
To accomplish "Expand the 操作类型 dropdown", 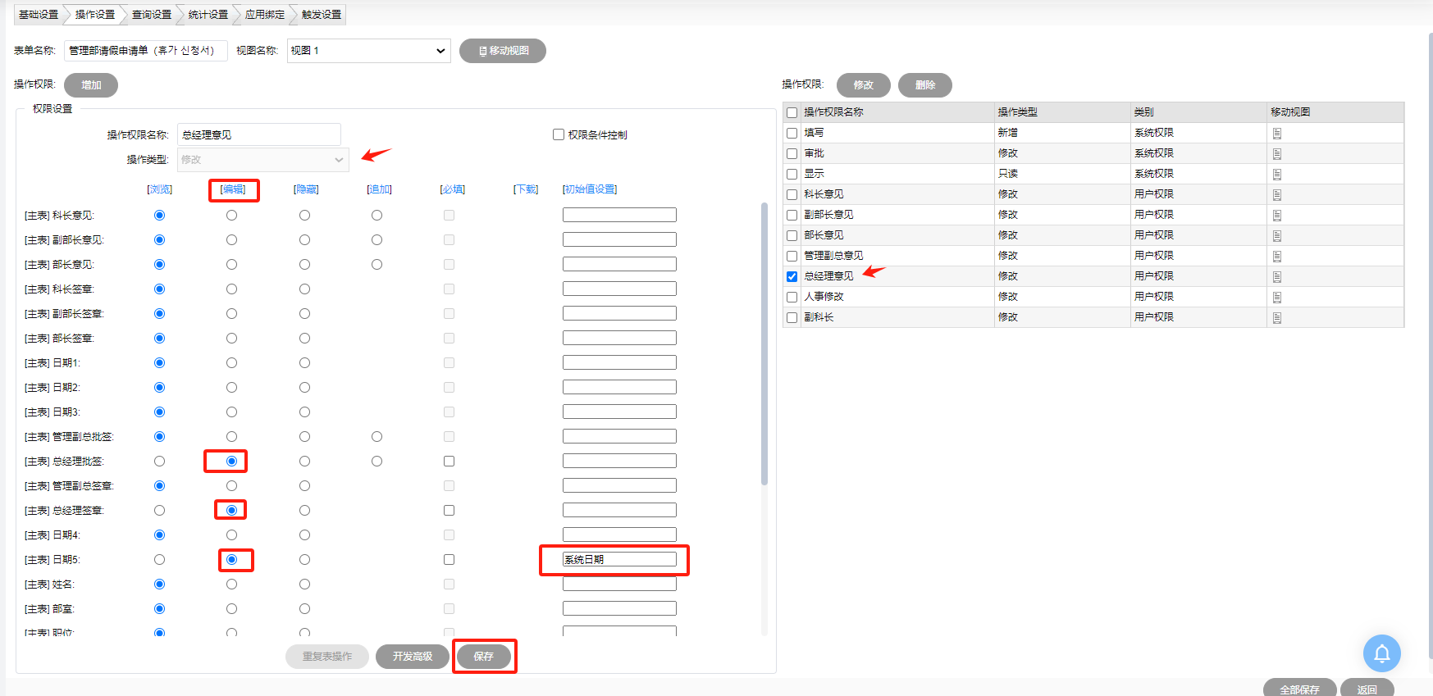I will (x=262, y=160).
